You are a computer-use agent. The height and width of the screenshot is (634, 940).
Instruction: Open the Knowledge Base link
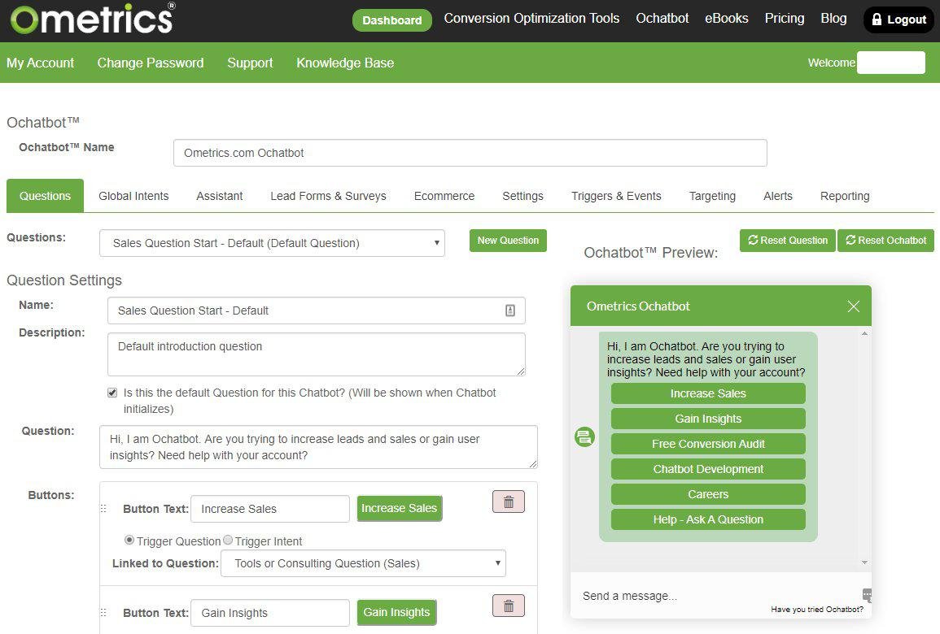(345, 63)
